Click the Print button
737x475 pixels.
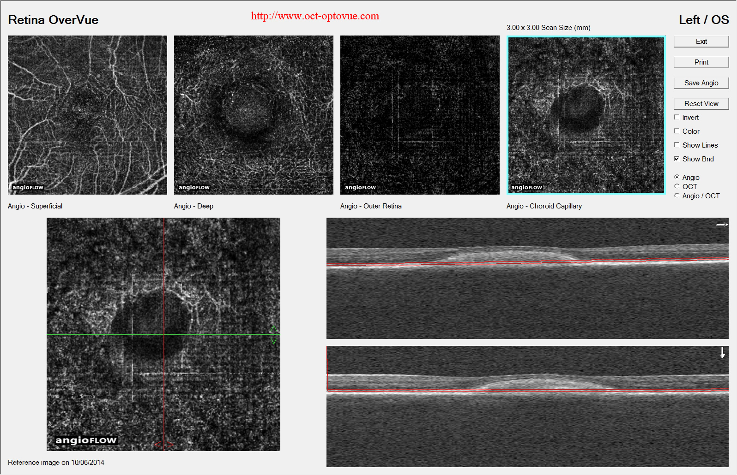[x=701, y=62]
